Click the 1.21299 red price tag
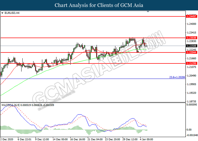The width and height of the screenshot is (198, 141). [191, 63]
